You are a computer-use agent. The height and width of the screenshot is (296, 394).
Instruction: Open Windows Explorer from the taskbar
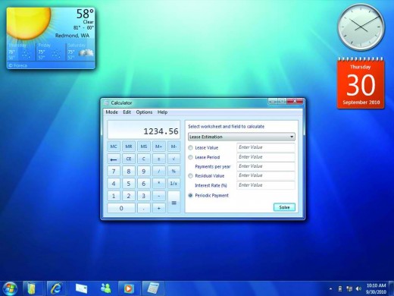pyautogui.click(x=32, y=288)
